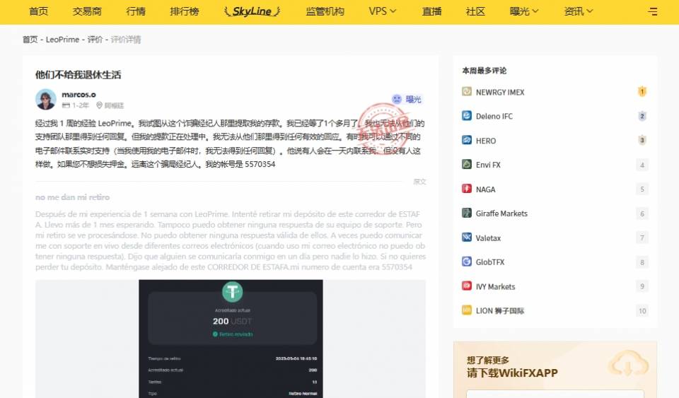
Task: Open Deleno IFC in the weekly comments list
Action: click(x=494, y=116)
